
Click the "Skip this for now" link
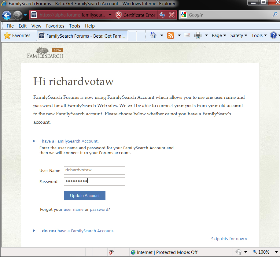(x=229, y=239)
